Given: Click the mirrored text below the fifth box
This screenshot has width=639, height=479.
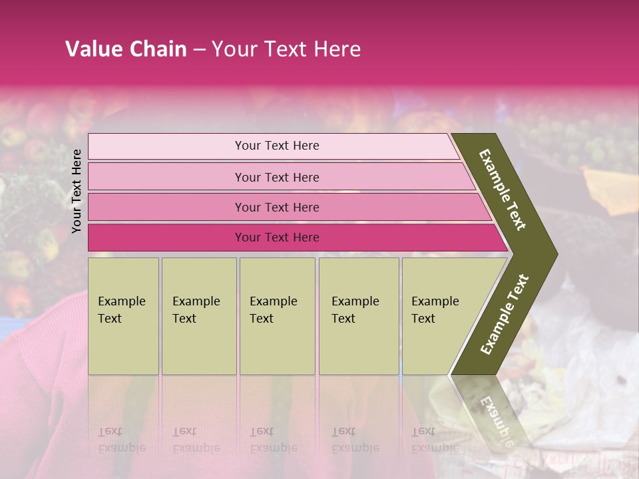Looking at the screenshot, I should tap(435, 439).
